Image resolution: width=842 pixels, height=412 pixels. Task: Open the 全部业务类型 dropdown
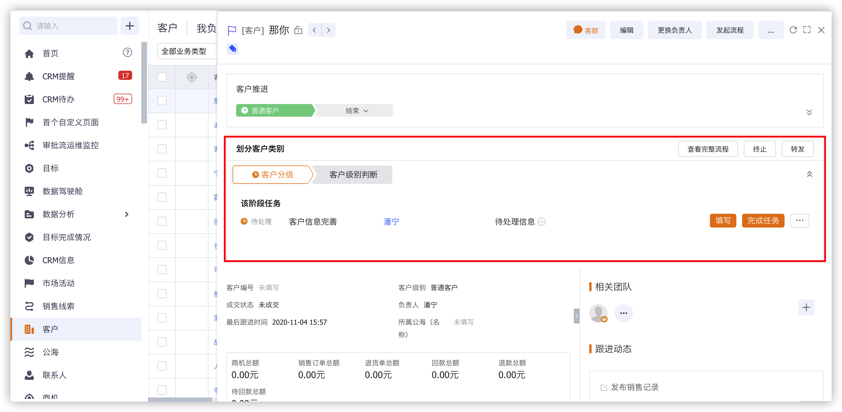click(x=187, y=51)
